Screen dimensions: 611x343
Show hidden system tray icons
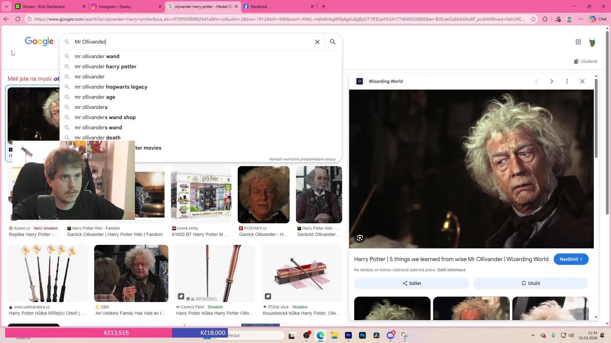point(533,335)
